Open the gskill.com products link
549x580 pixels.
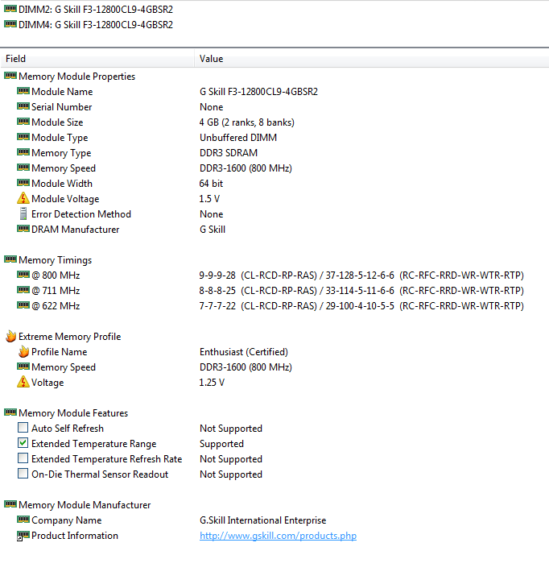(278, 536)
